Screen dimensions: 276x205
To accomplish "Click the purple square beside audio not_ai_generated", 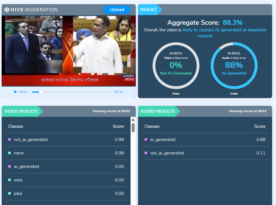I will point(146,153).
